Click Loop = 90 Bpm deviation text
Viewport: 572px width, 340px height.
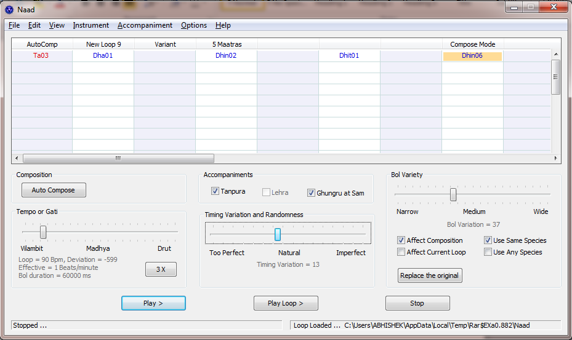[x=68, y=259]
